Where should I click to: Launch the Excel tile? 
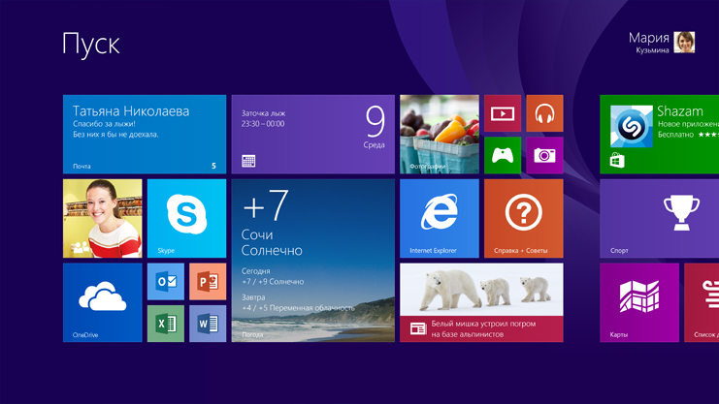point(166,324)
